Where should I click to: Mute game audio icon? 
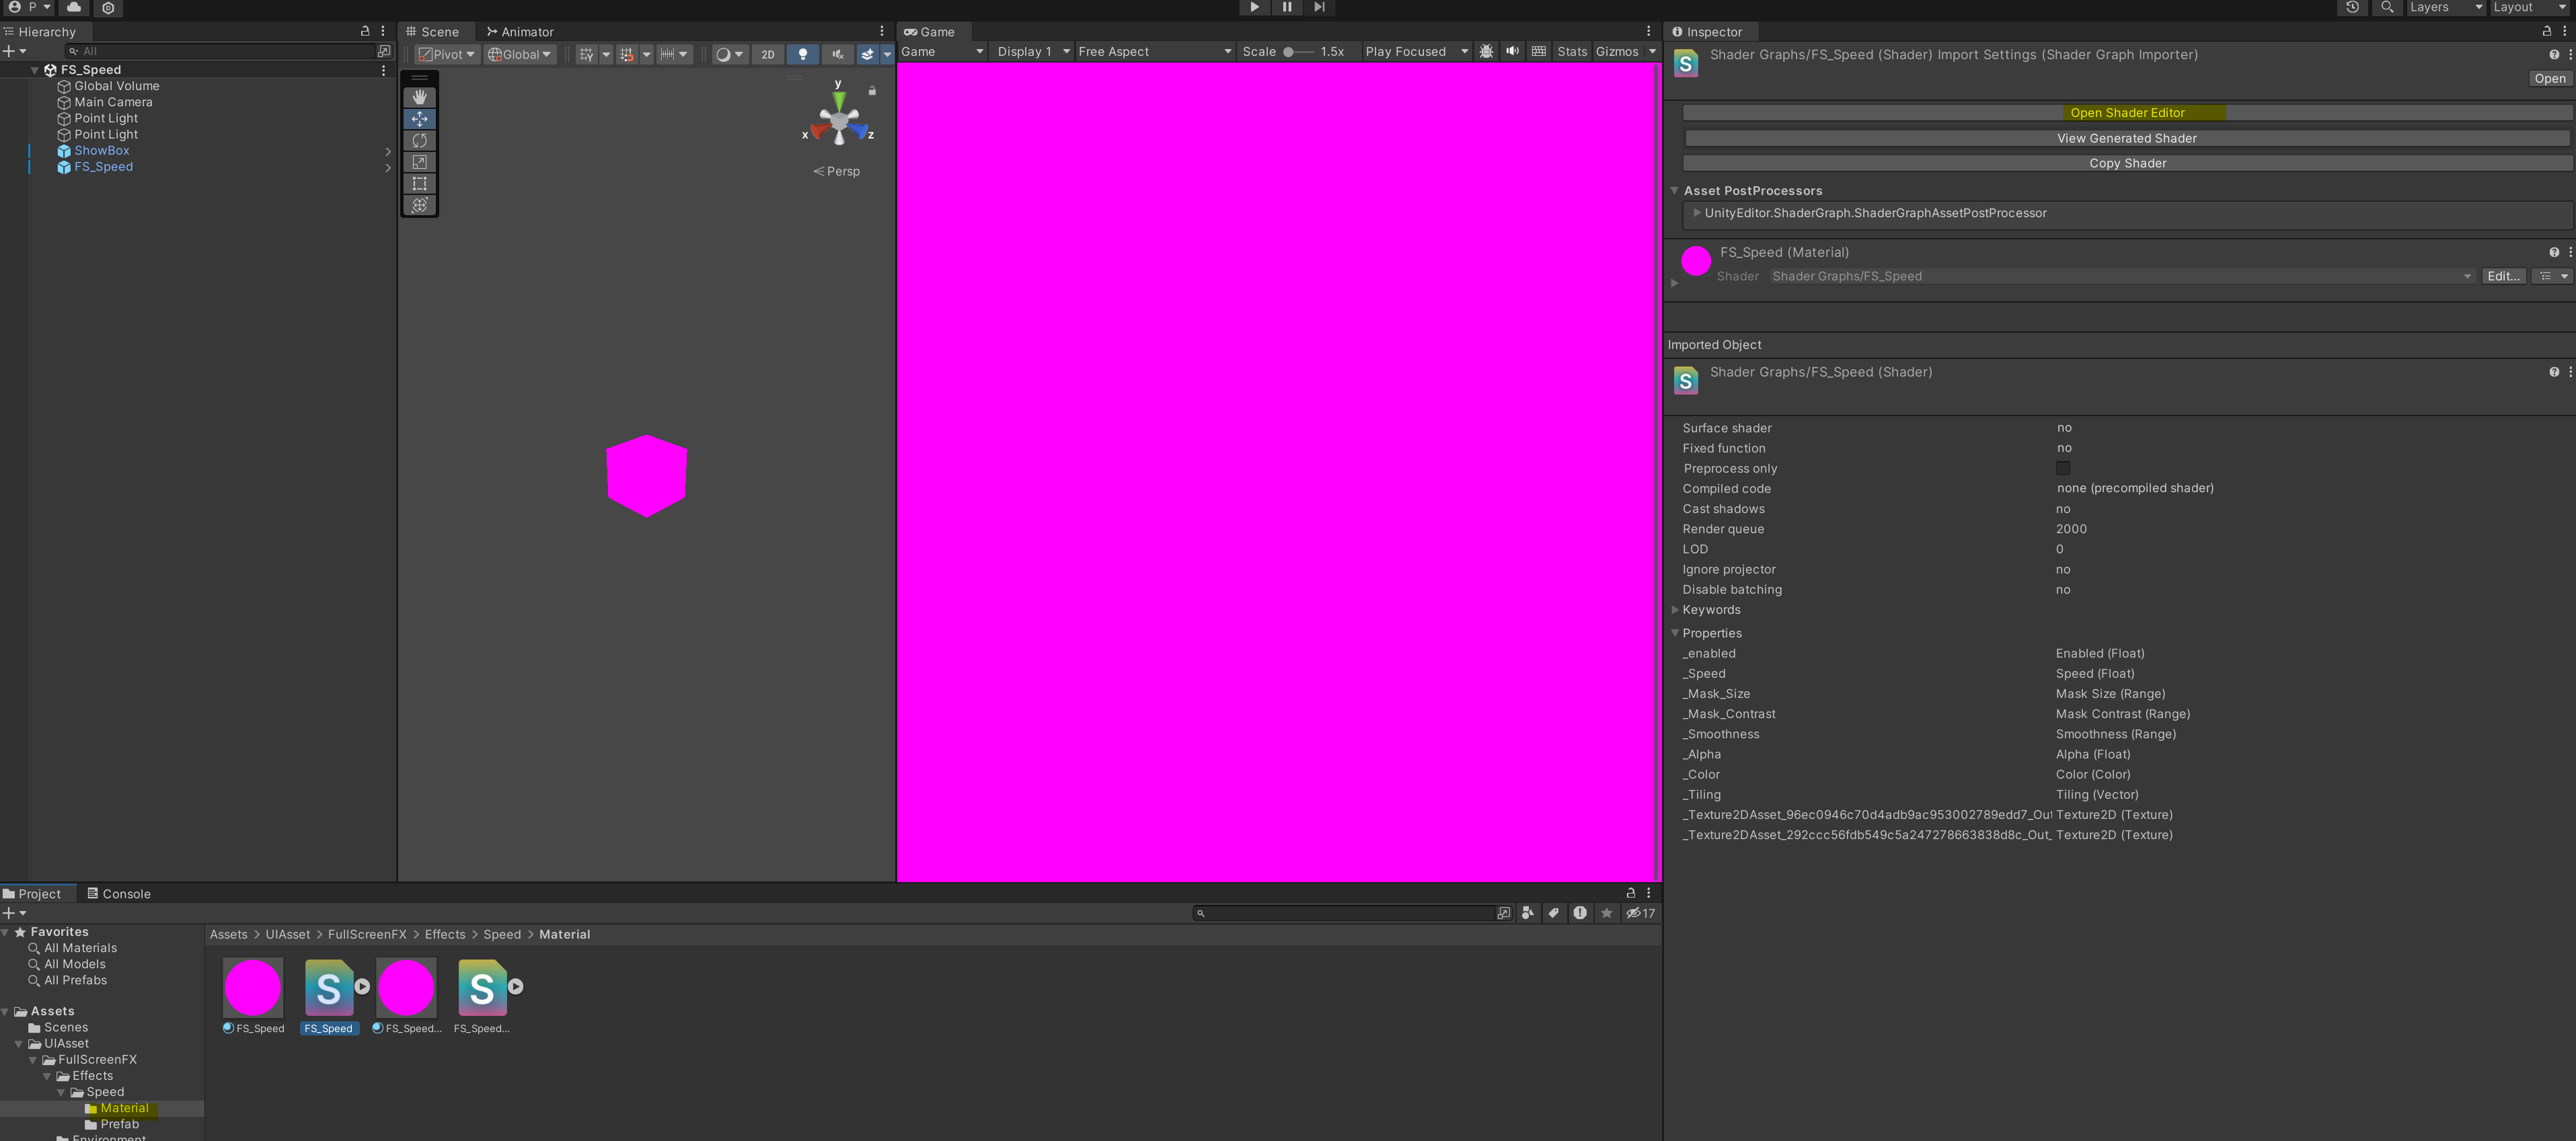tap(1512, 52)
